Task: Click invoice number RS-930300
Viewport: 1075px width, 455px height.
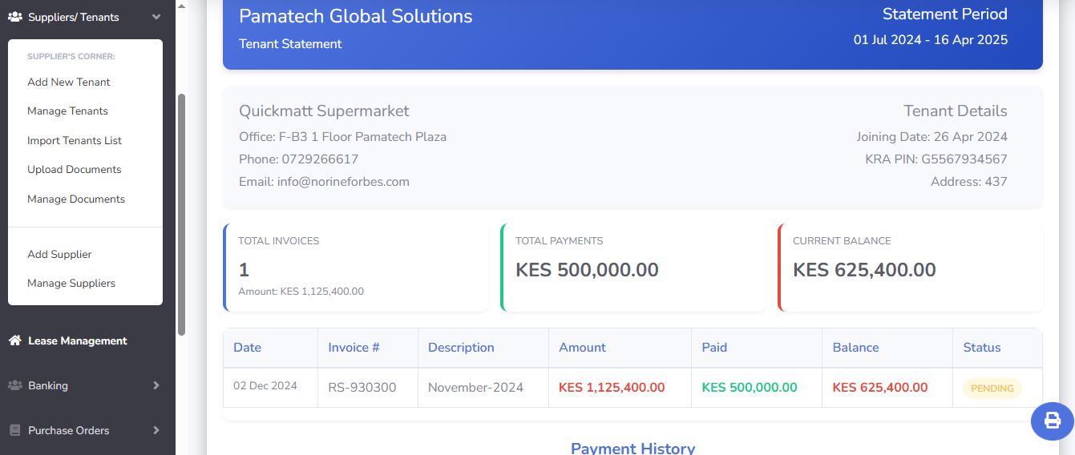Action: [362, 388]
